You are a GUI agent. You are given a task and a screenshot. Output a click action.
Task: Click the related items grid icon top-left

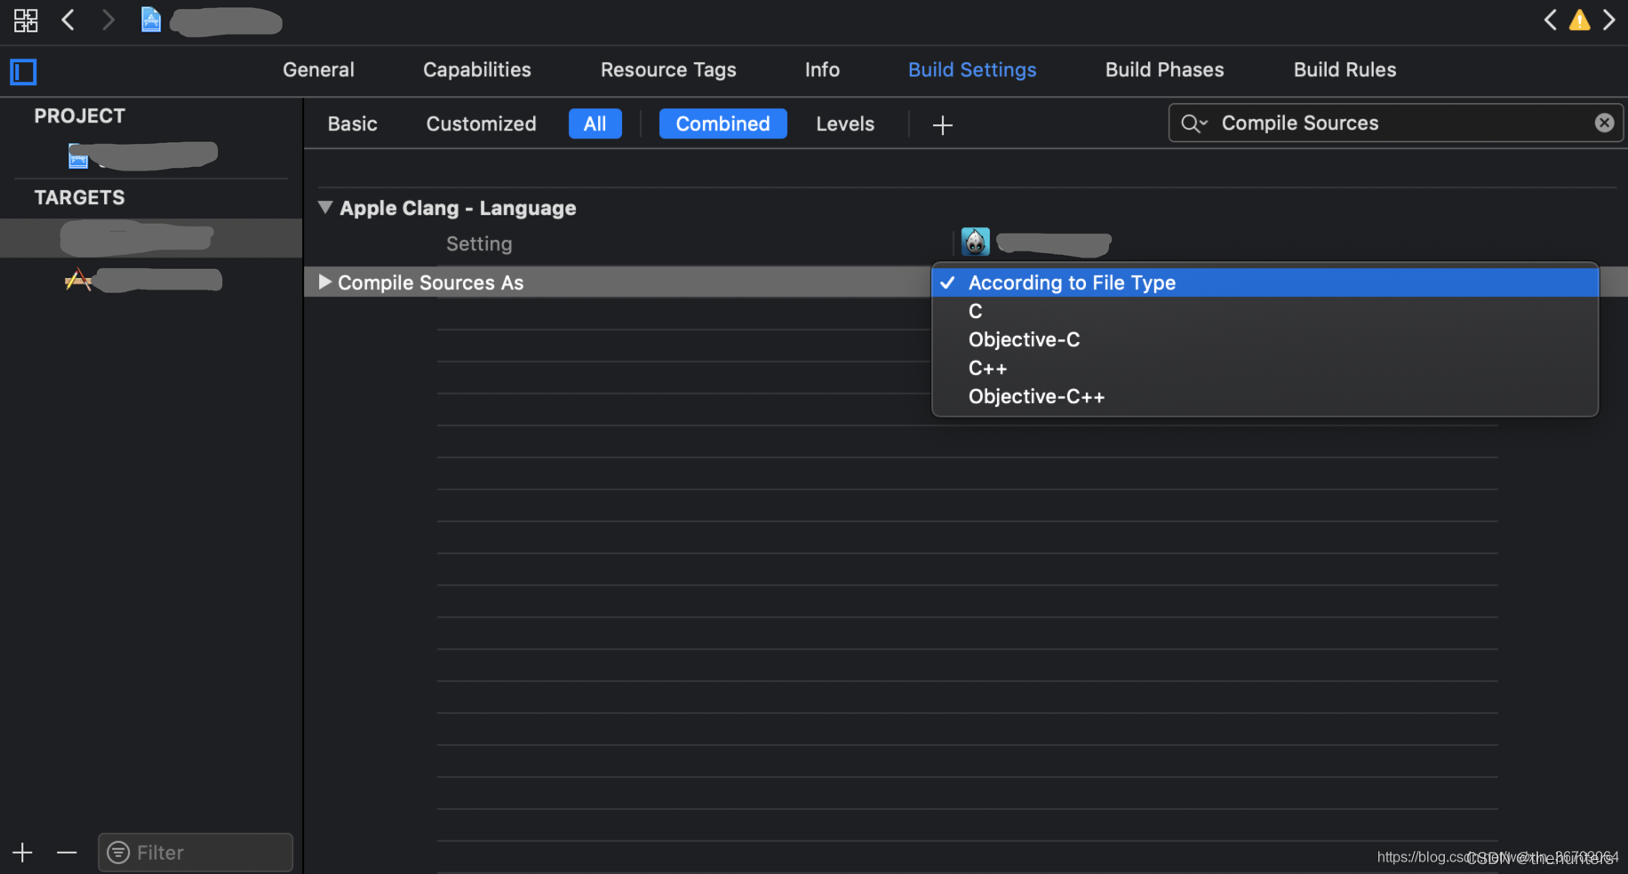point(26,20)
